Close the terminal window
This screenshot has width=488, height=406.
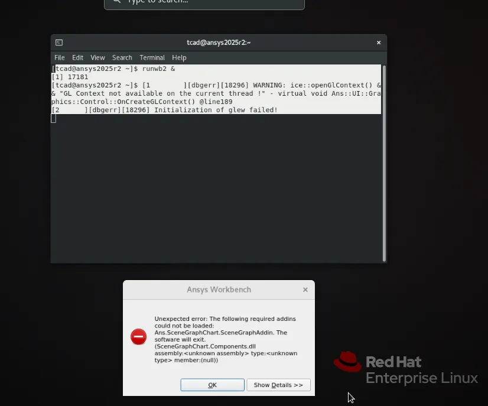379,43
